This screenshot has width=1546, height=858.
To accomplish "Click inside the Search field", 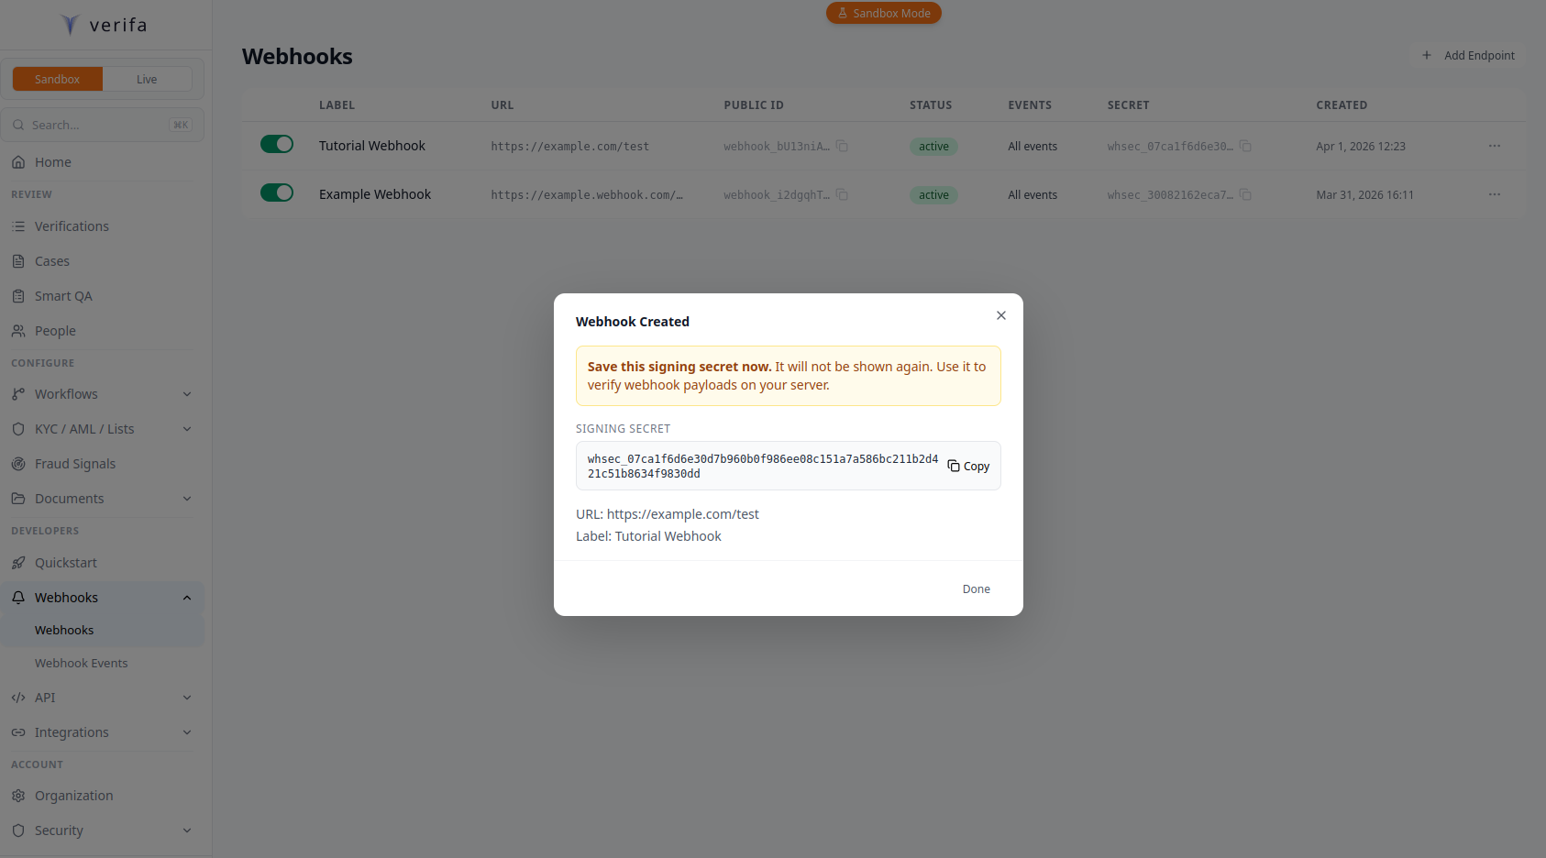I will (101, 125).
